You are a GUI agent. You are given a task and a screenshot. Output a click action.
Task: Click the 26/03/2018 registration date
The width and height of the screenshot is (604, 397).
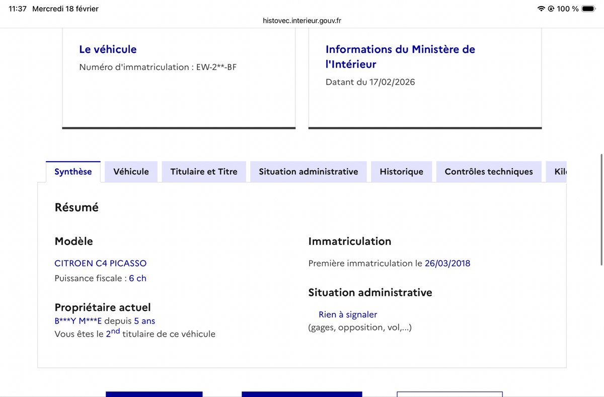tap(447, 263)
